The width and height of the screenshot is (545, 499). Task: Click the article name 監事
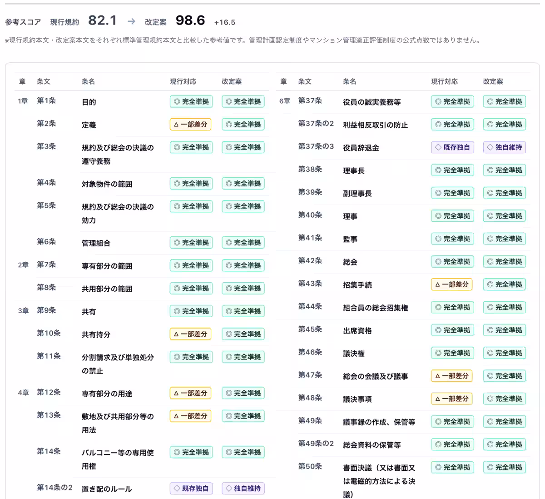click(350, 239)
